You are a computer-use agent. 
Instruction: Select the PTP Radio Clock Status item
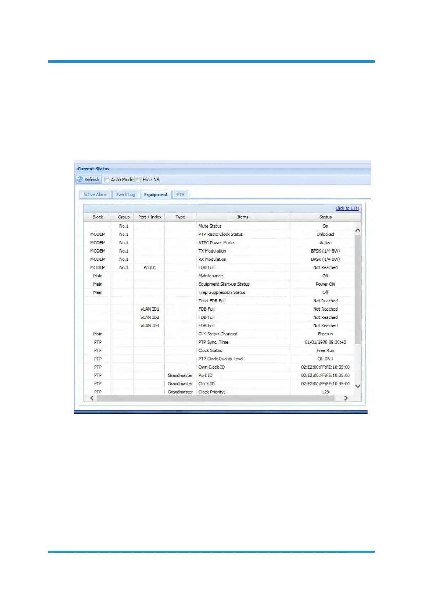[221, 234]
